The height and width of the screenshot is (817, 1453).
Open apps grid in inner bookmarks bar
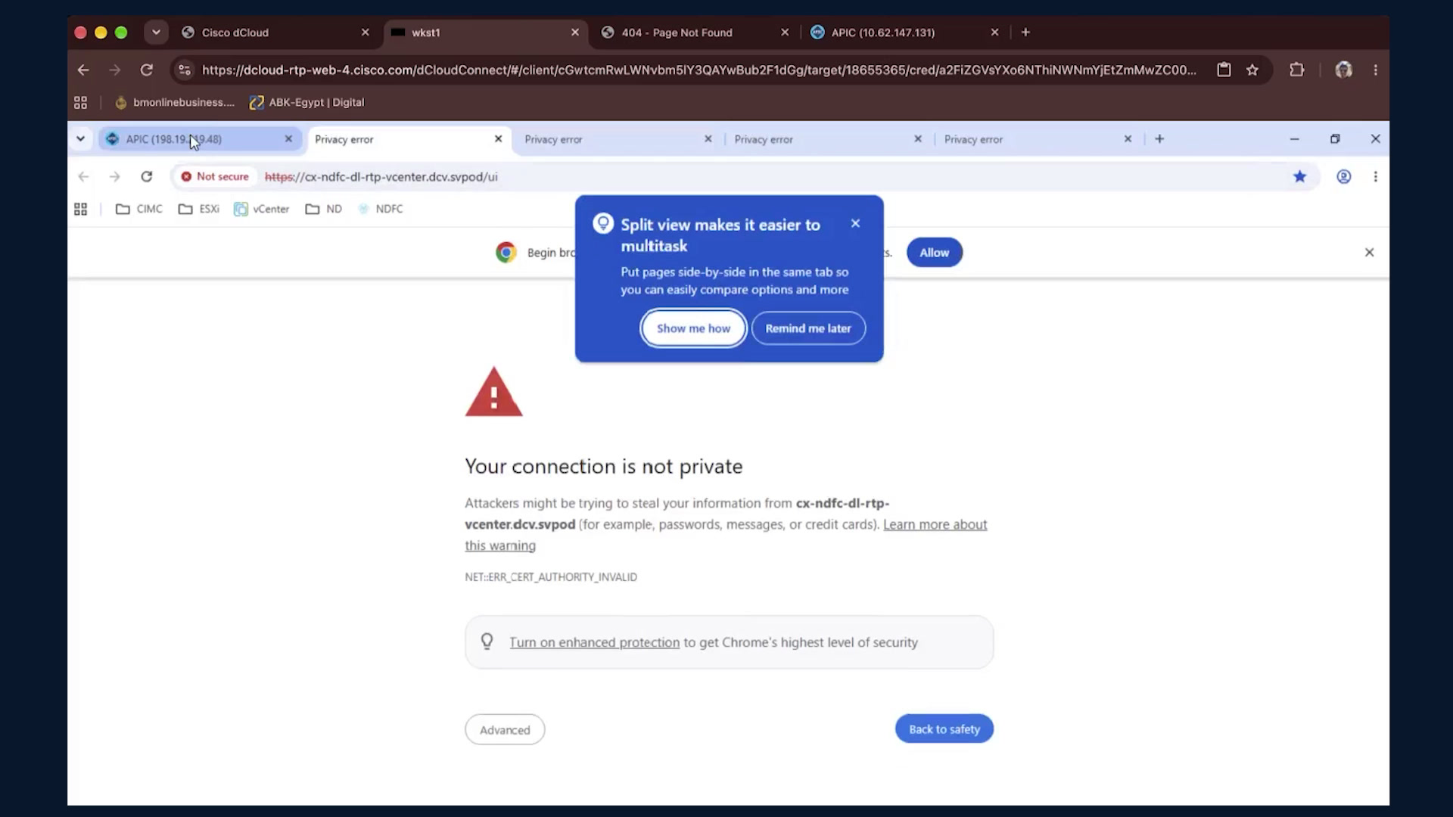[x=80, y=209]
